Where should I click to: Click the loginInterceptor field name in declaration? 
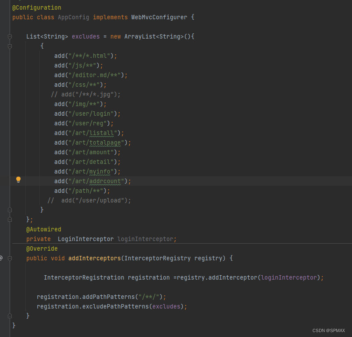pyautogui.click(x=145, y=239)
